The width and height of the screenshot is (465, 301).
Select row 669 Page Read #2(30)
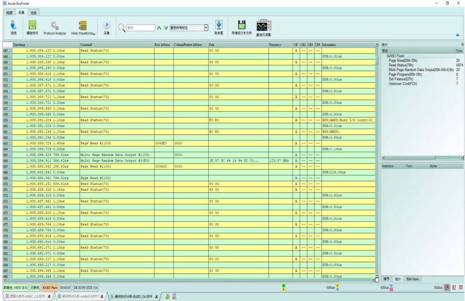(x=189, y=178)
